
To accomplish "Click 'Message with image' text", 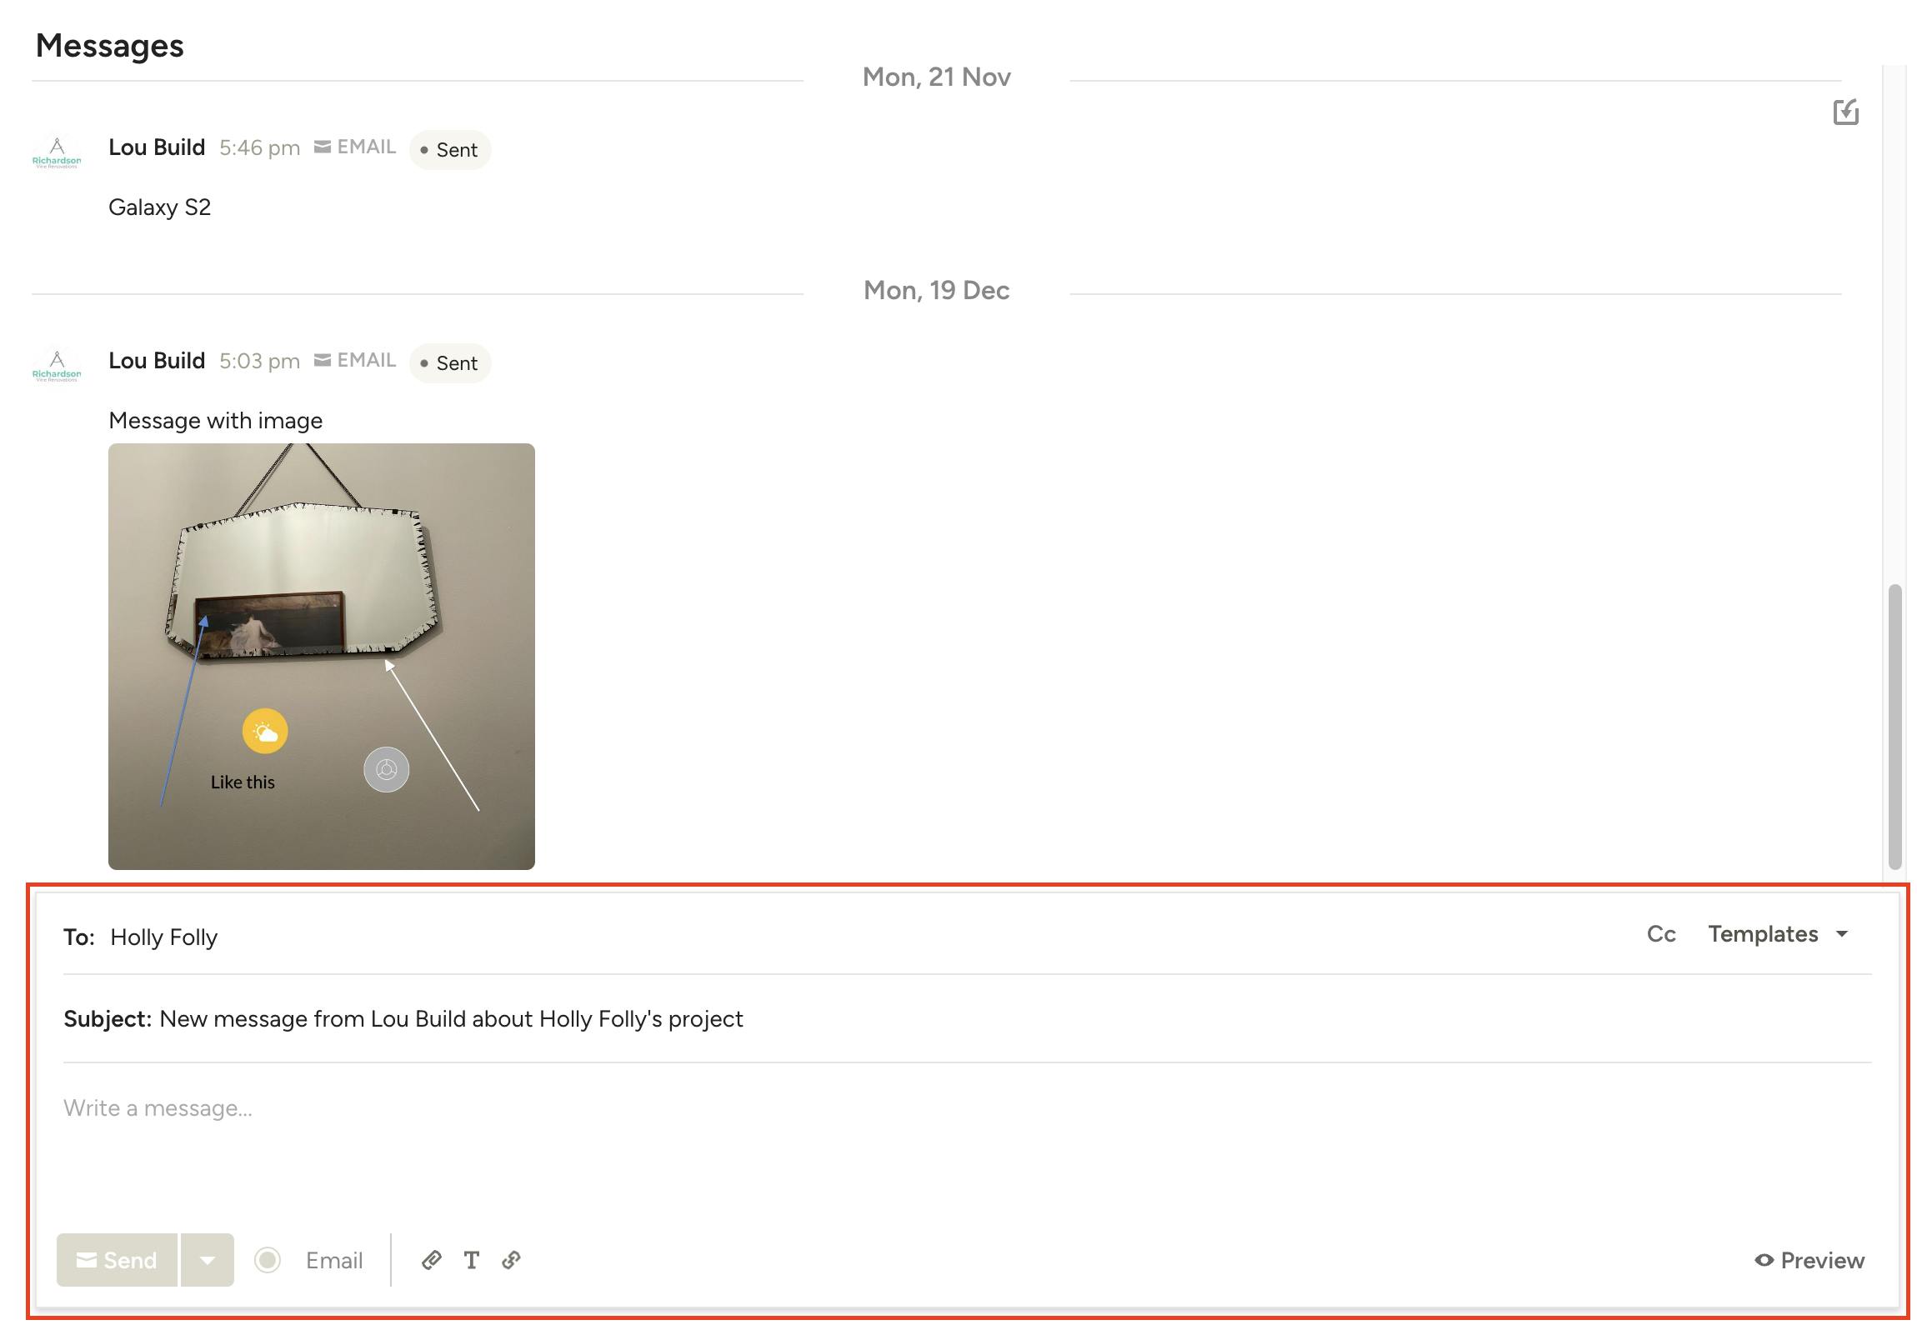I will click(215, 420).
